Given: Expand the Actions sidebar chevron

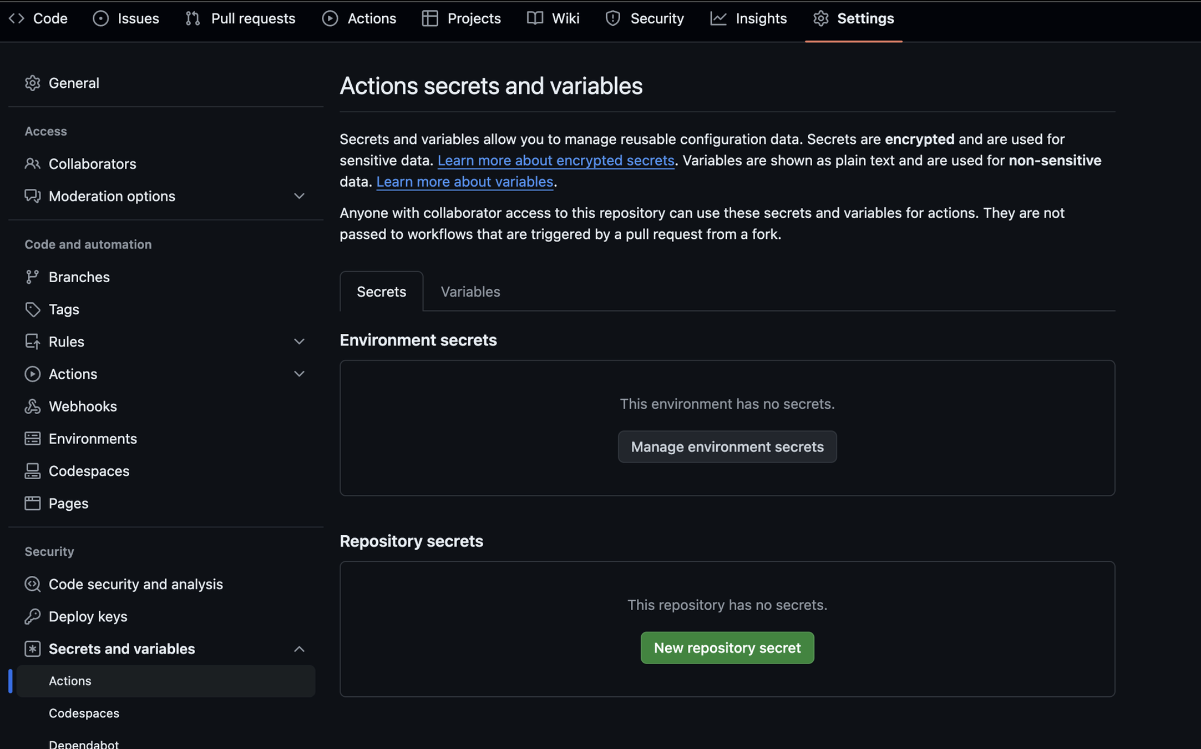Looking at the screenshot, I should [299, 374].
